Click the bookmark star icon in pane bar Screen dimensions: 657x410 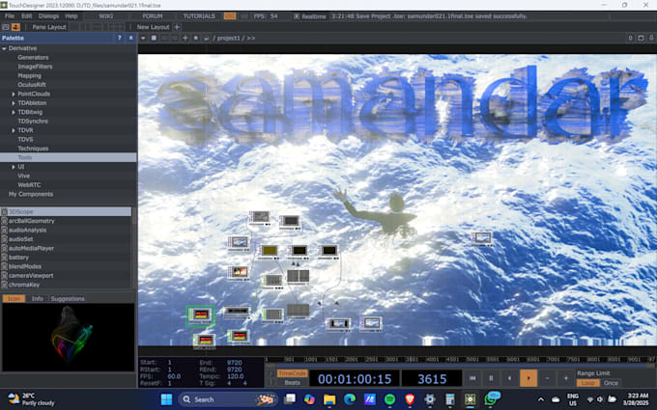tap(196, 38)
